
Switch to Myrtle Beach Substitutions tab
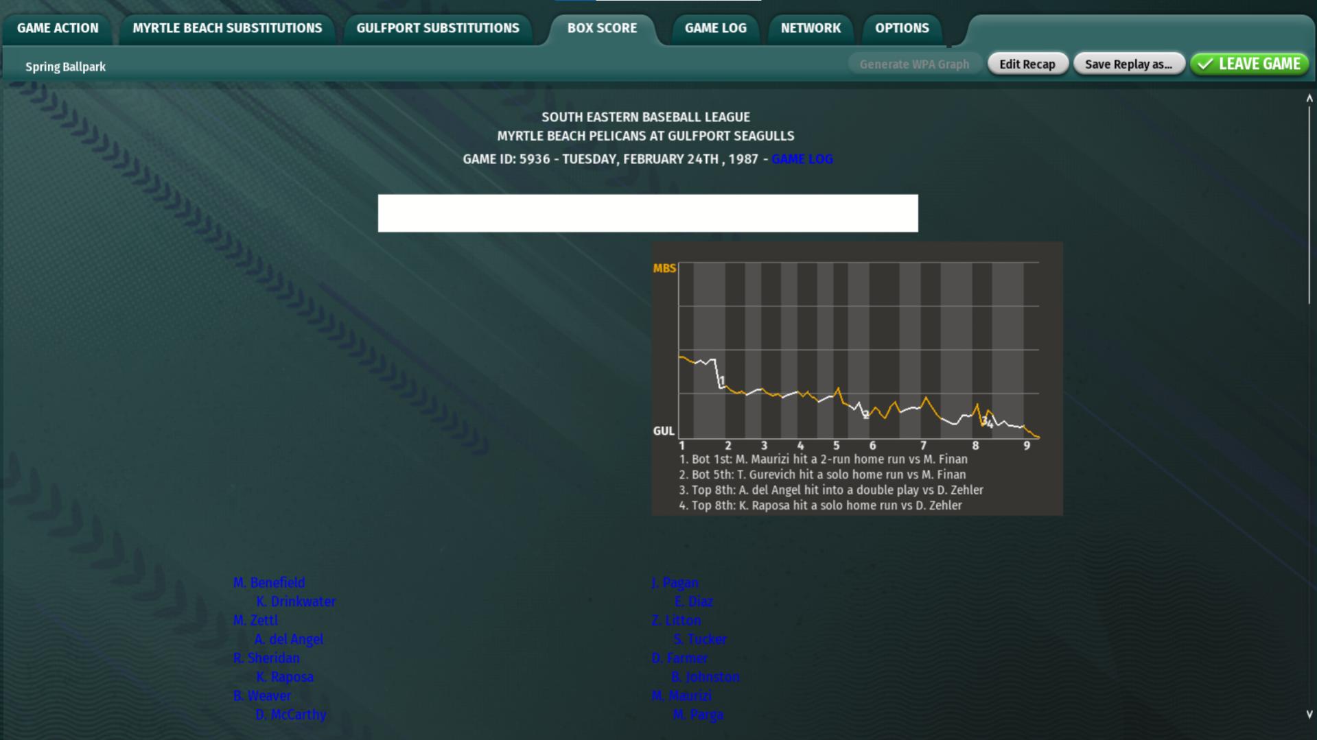[227, 28]
